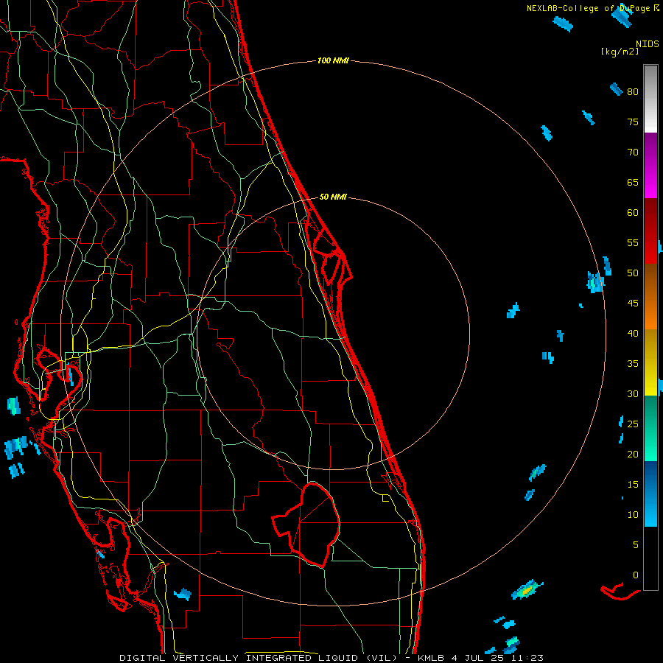
Task: Click the [kg/m2] units label
Action: pyautogui.click(x=620, y=52)
